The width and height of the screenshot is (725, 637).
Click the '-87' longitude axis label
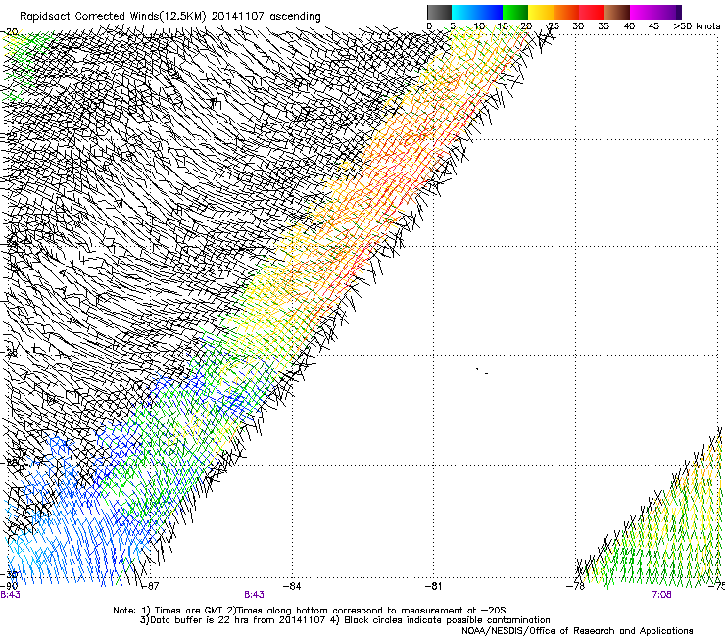[x=150, y=586]
